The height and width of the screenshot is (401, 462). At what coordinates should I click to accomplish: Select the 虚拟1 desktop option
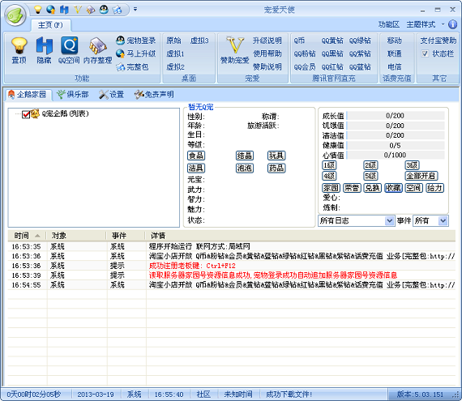175,54
